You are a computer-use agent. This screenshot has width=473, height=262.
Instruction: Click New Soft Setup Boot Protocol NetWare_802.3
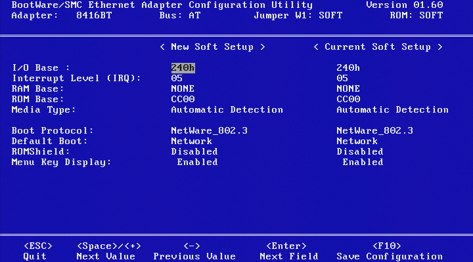[209, 131]
